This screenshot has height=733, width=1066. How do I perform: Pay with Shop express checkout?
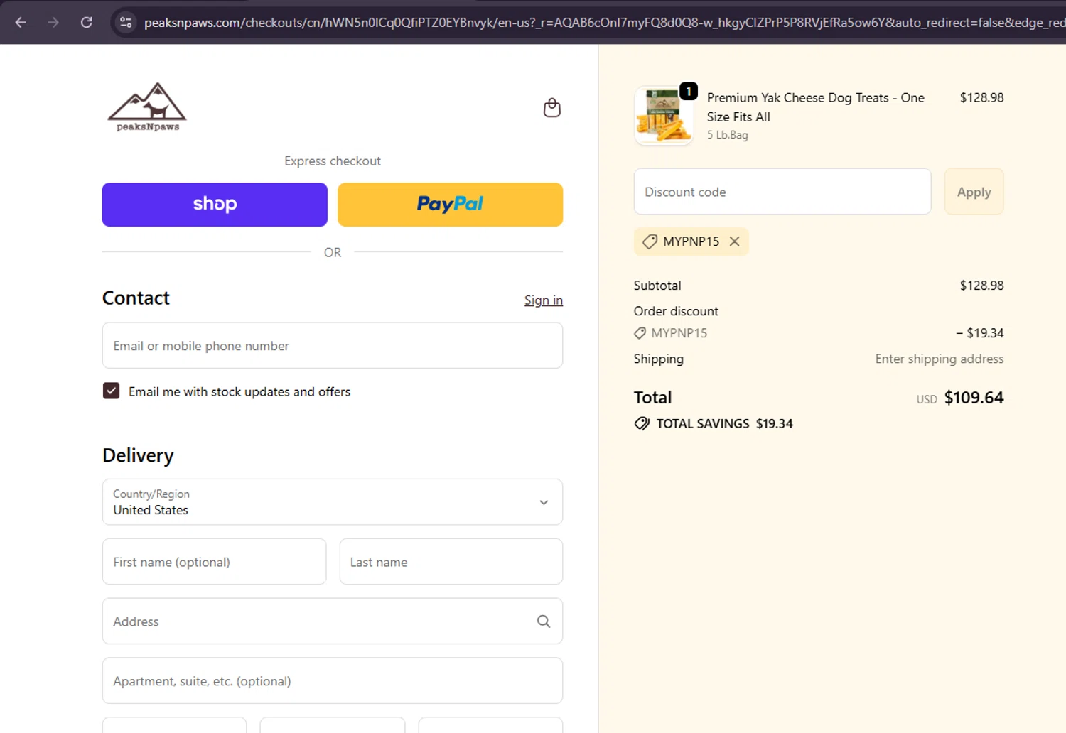pos(215,205)
